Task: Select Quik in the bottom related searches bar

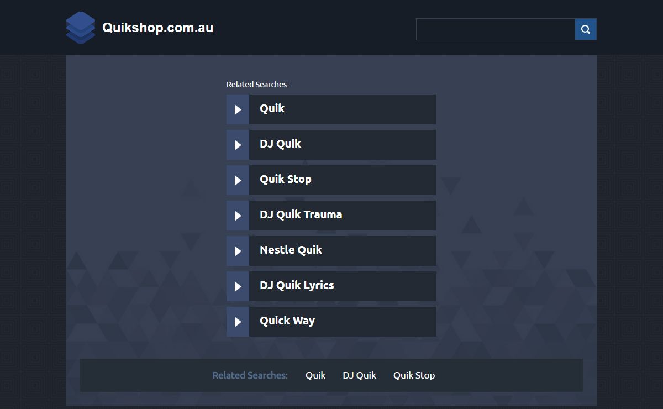Action: click(x=315, y=375)
